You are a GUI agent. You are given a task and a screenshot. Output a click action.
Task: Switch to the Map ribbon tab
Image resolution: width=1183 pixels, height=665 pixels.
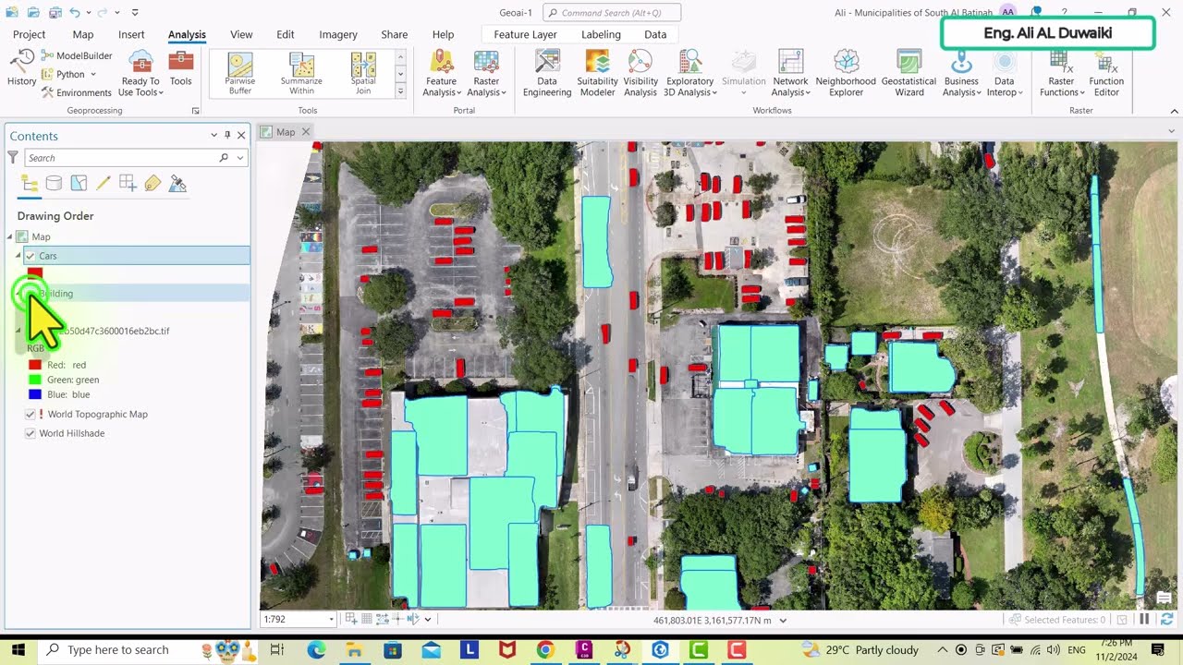click(83, 34)
